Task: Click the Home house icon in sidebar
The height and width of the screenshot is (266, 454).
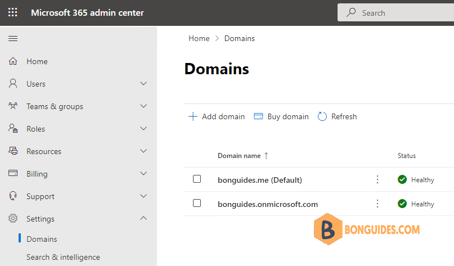Action: click(x=13, y=61)
